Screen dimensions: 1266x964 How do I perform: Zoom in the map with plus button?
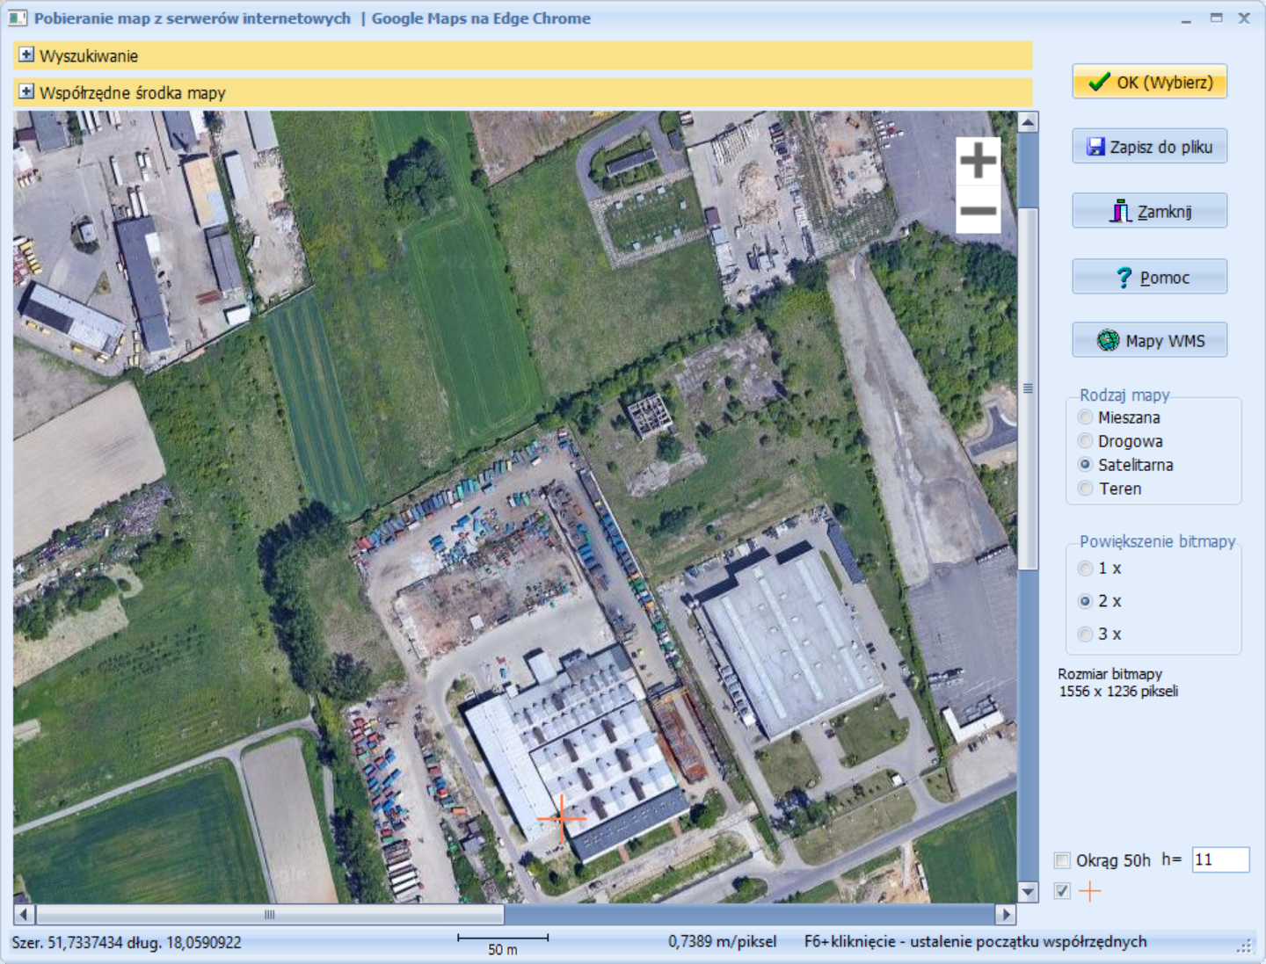(x=978, y=161)
